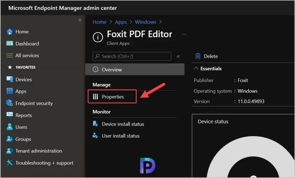Collapse the Foxit PDF Editor resource menu
The height and width of the screenshot is (178, 295).
point(178,56)
